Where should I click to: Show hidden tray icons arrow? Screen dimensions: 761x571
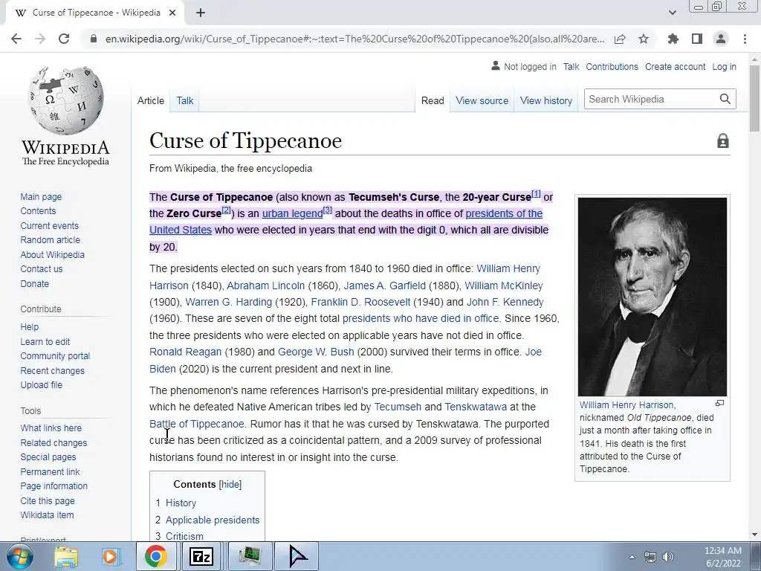pos(632,557)
